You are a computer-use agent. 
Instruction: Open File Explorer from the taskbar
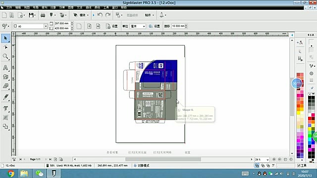[24, 174]
